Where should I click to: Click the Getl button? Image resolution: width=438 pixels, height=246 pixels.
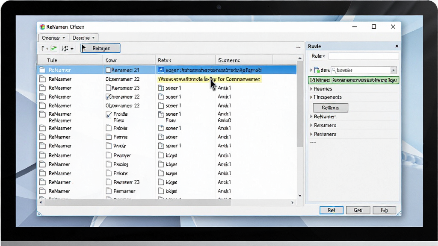click(358, 210)
